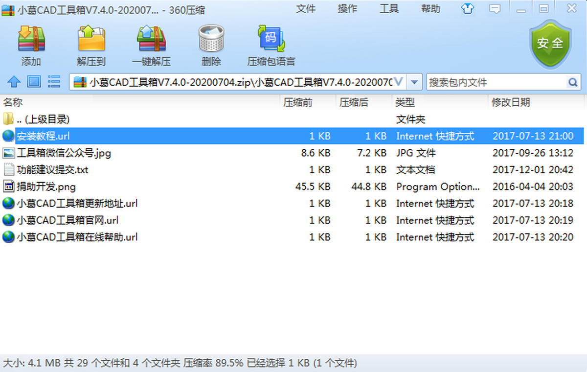Click the globe icon of 小葛CAD工具箱更新地址.url

(x=9, y=203)
